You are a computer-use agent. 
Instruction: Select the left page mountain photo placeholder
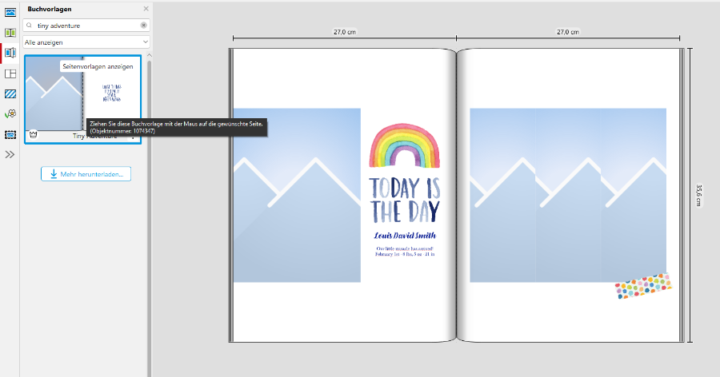pyautogui.click(x=297, y=196)
